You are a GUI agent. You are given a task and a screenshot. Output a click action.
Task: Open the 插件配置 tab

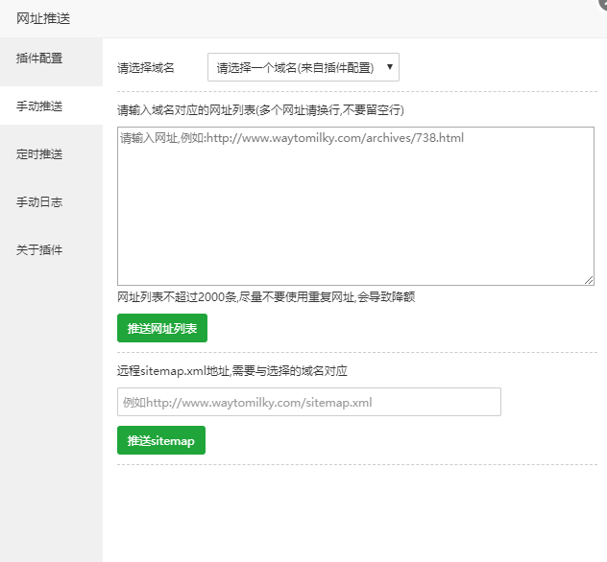coord(51,58)
